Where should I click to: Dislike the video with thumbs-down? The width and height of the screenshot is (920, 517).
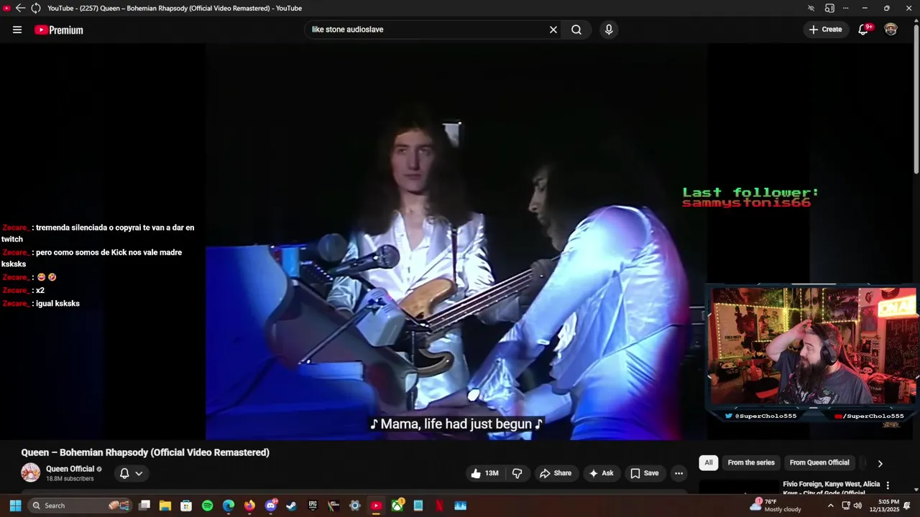517,473
